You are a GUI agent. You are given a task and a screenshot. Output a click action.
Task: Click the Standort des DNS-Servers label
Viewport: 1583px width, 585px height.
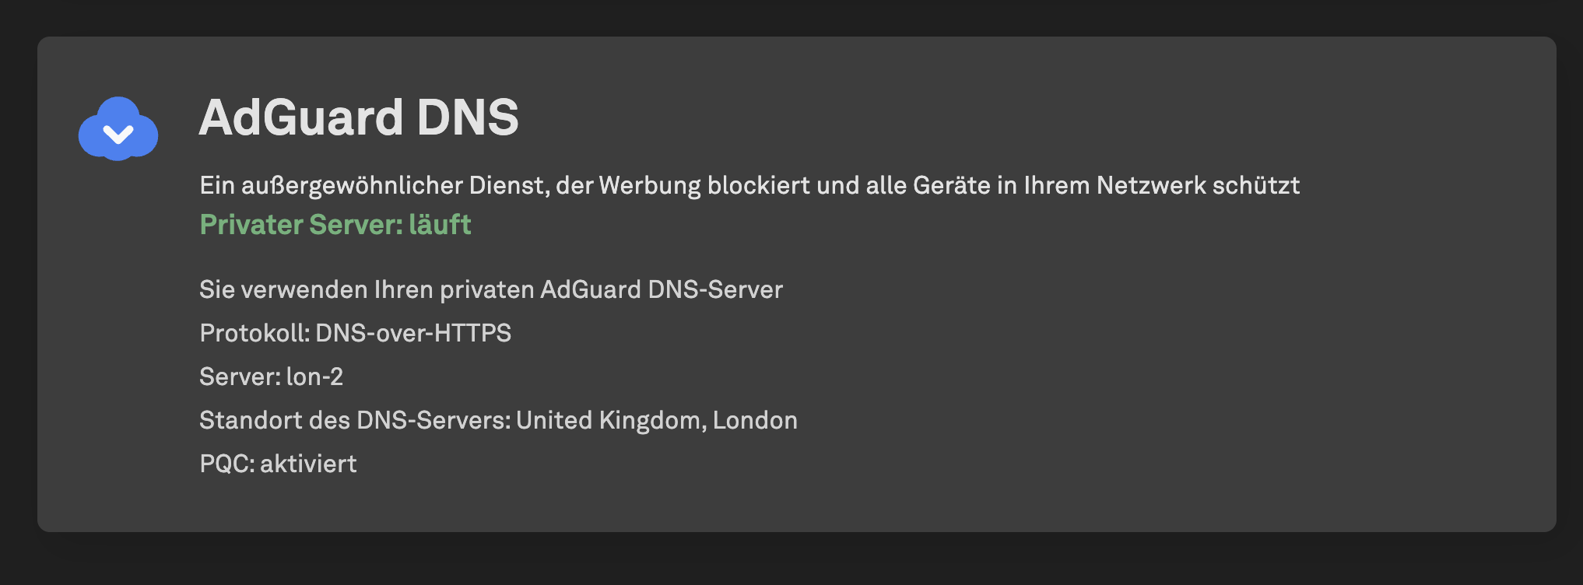tap(355, 420)
